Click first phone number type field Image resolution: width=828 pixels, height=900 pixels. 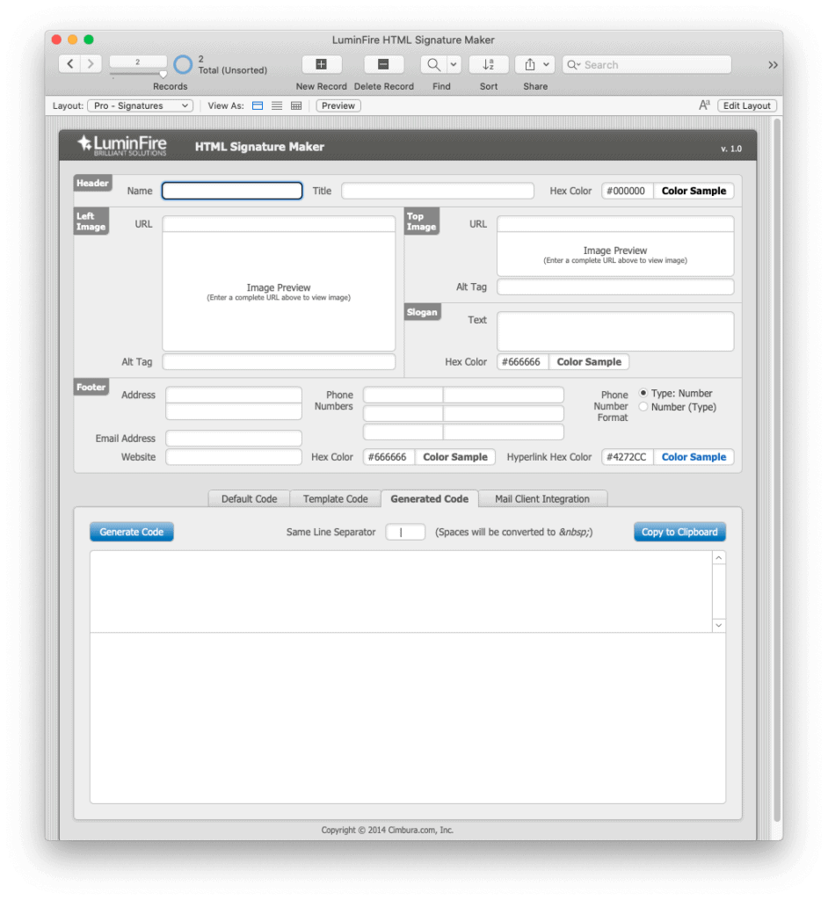[x=403, y=395]
